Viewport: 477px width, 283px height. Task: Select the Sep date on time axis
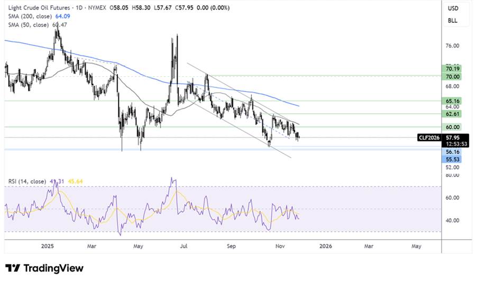tap(231, 246)
